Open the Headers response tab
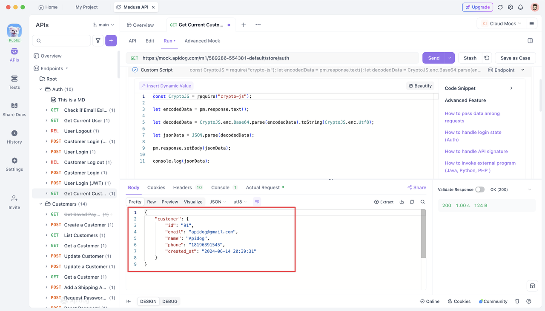 tap(187, 187)
